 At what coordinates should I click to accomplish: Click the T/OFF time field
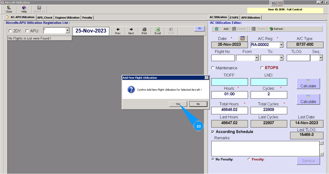click(230, 82)
